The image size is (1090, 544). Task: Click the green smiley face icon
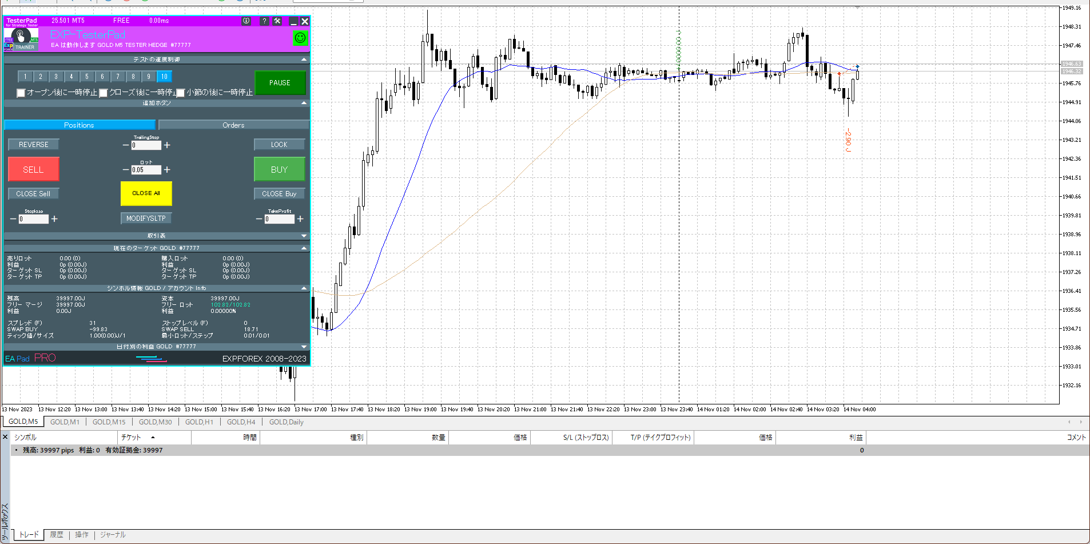tap(300, 38)
